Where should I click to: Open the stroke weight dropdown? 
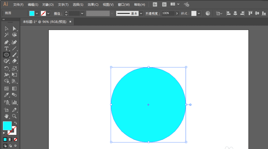[x=82, y=13]
